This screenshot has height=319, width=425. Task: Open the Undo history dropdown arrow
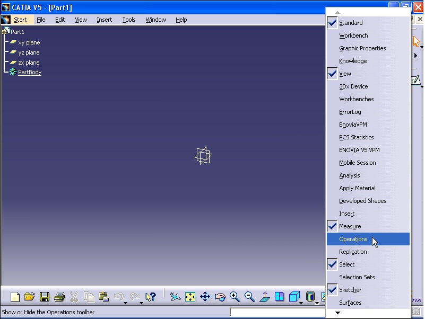125,303
